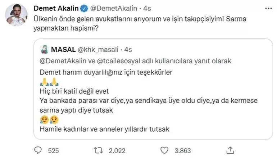
Task: Visit the @khk_masali handle
Action: tap(99, 49)
